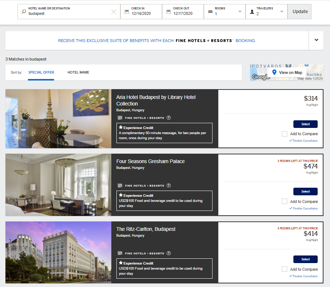Viewport: 330px width, 287px height.
Task: Open the help tooltip beside Aria Hotel's FHR badge
Action: tap(169, 117)
